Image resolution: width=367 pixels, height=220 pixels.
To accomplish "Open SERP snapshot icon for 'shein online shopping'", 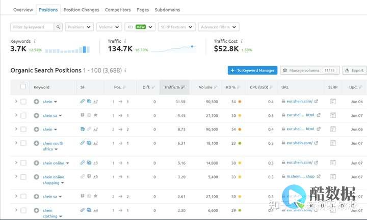I will pos(333,177).
